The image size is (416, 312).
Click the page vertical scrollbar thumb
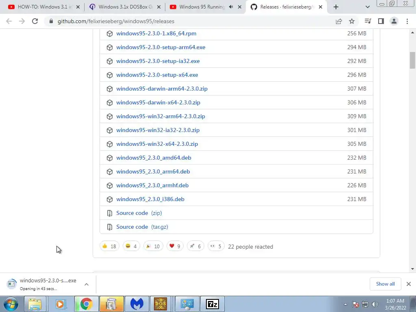tap(412, 60)
